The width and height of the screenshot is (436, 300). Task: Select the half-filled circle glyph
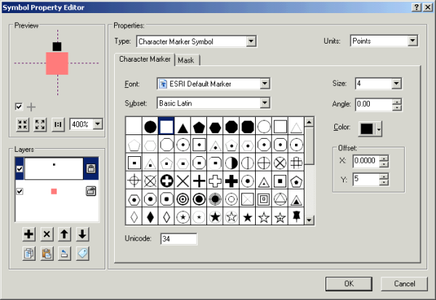pos(231,163)
